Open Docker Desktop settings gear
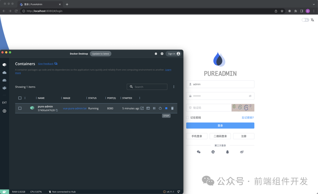This screenshot has width=318, height=194. (x=162, y=54)
